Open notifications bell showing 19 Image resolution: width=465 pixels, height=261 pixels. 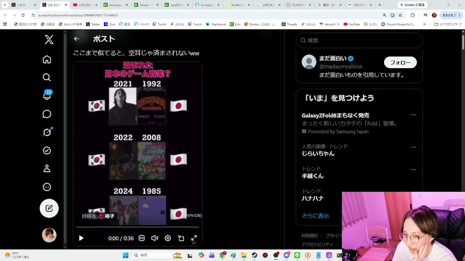pyautogui.click(x=47, y=95)
